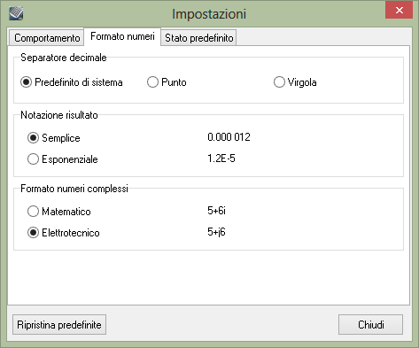Click the 0.000 012 example text
Image resolution: width=419 pixels, height=348 pixels.
[229, 137]
